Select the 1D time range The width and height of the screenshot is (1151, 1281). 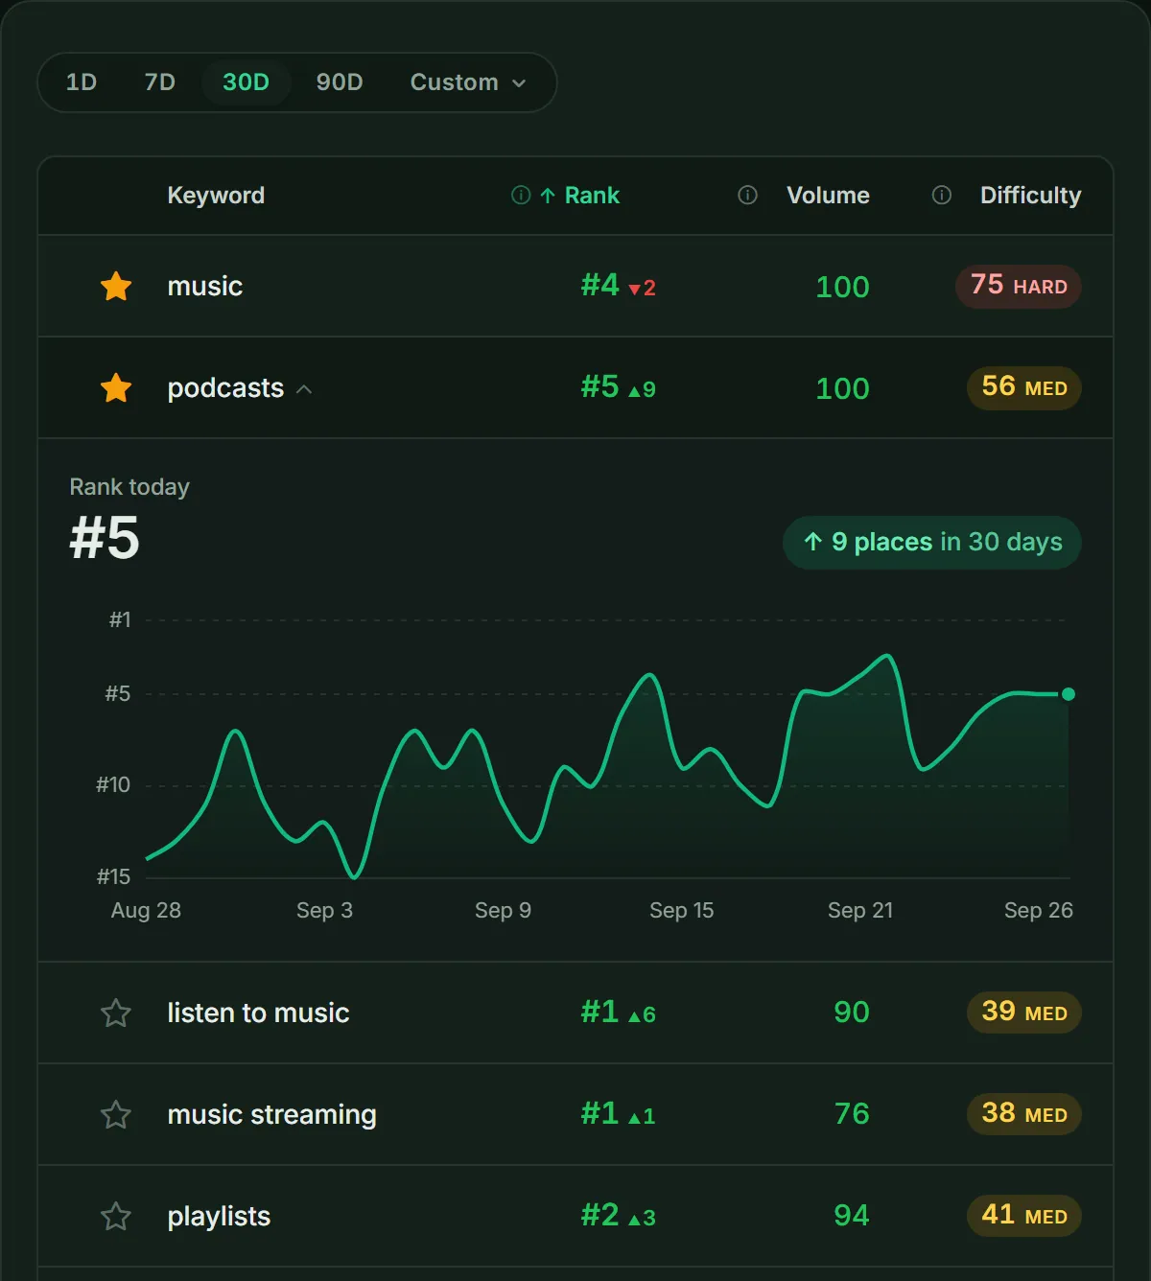click(82, 82)
